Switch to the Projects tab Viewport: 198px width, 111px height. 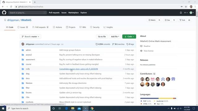(71, 27)
